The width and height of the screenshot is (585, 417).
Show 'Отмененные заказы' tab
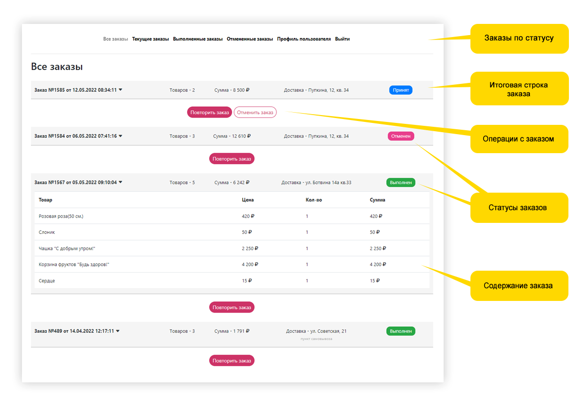250,39
